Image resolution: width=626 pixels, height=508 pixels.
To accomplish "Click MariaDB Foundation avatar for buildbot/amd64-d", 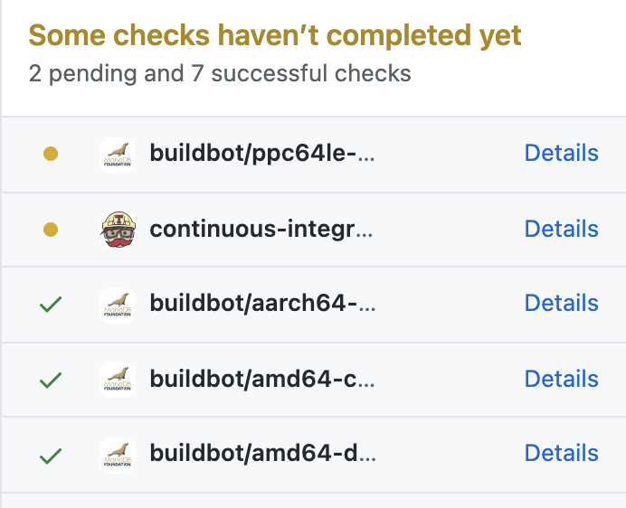I will [118, 456].
